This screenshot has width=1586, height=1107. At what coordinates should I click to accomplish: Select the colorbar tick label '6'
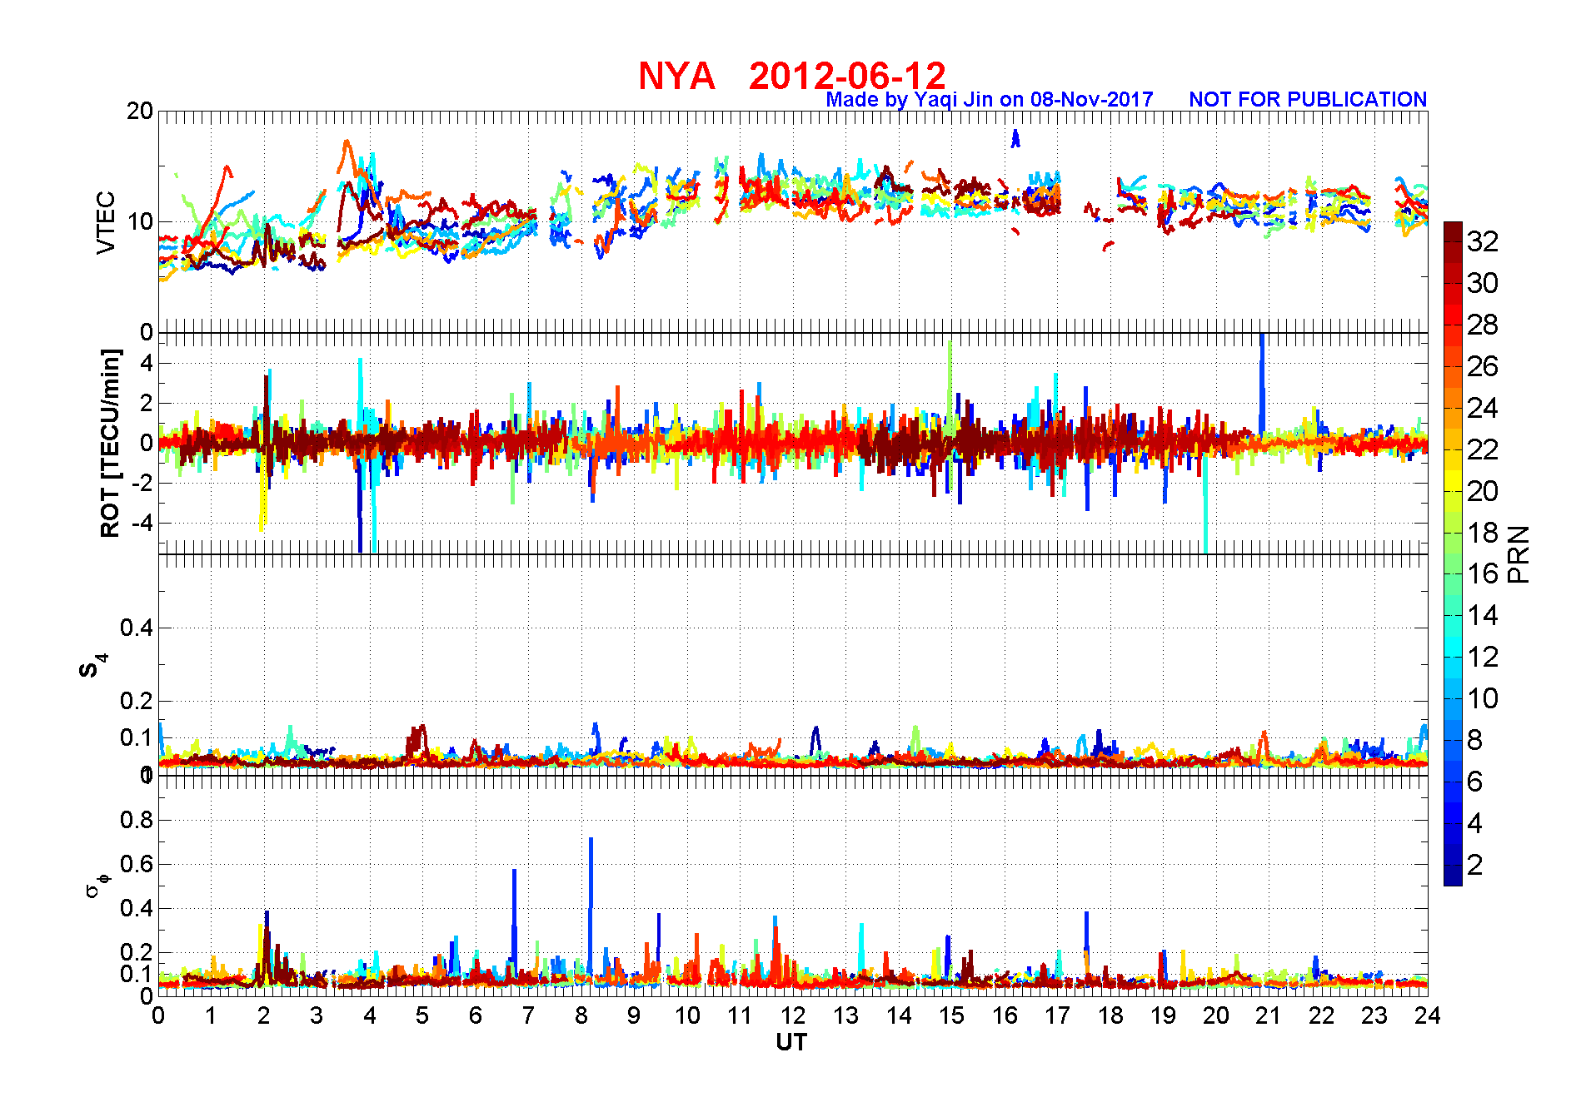[x=1475, y=782]
